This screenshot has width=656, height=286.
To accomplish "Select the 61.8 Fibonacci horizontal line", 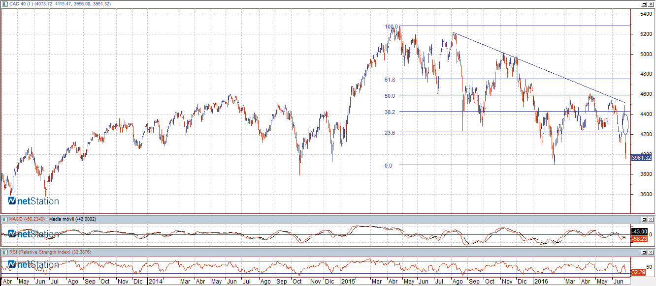I will tap(515, 79).
